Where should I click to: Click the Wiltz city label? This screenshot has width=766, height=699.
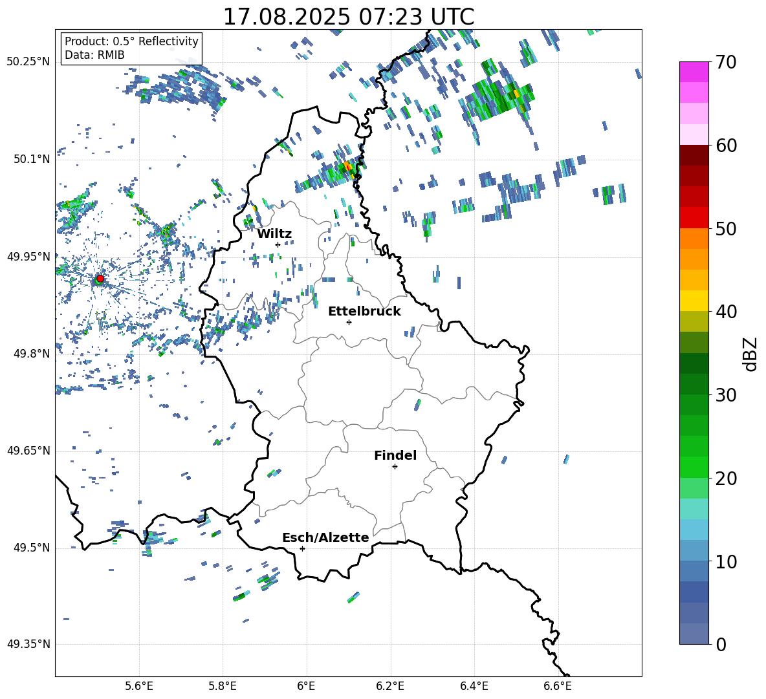(x=274, y=234)
